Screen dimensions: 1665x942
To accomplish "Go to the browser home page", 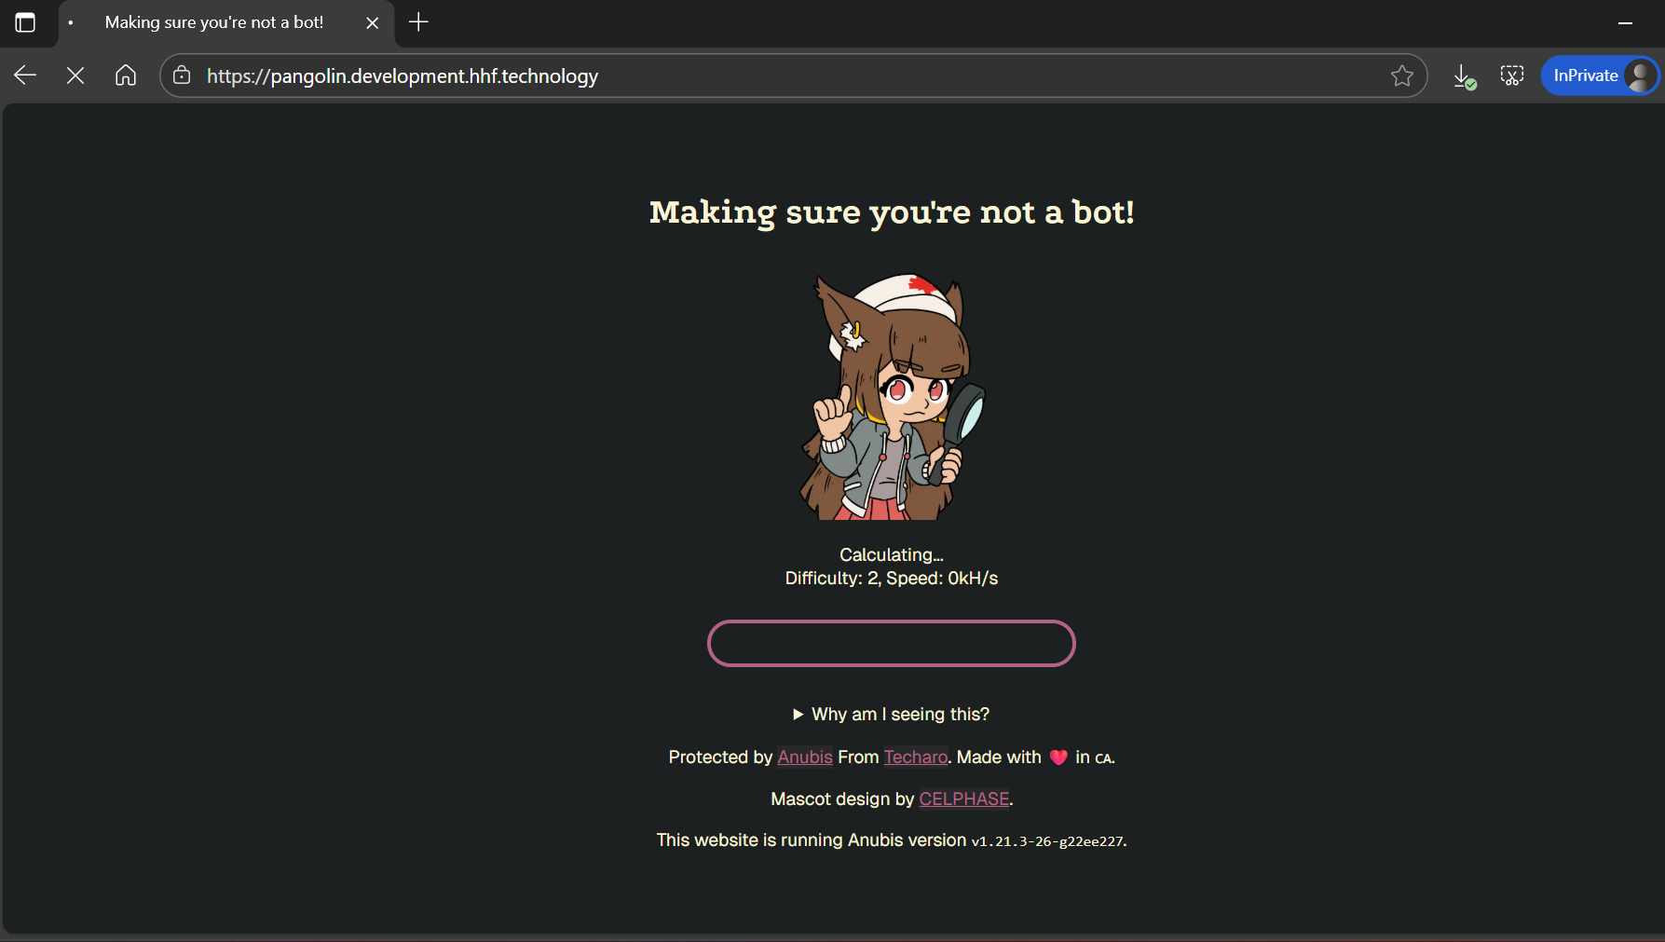I will 126,75.
